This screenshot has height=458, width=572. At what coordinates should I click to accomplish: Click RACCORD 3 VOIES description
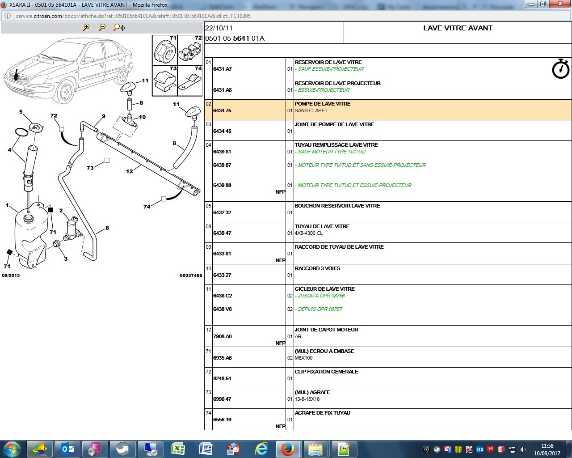[x=317, y=268]
